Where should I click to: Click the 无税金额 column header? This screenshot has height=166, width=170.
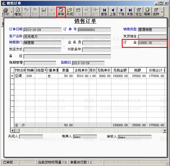[120, 70]
